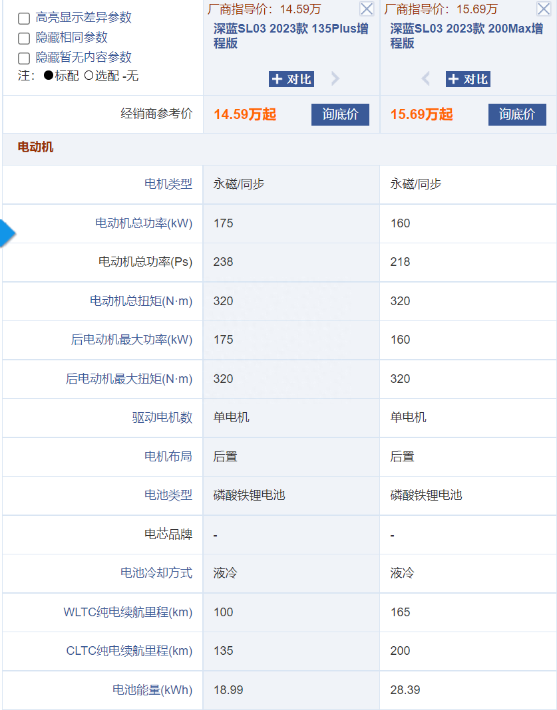This screenshot has width=557, height=710.
Task: Click the blue arrow indicator on left edge
Action: [x=5, y=233]
